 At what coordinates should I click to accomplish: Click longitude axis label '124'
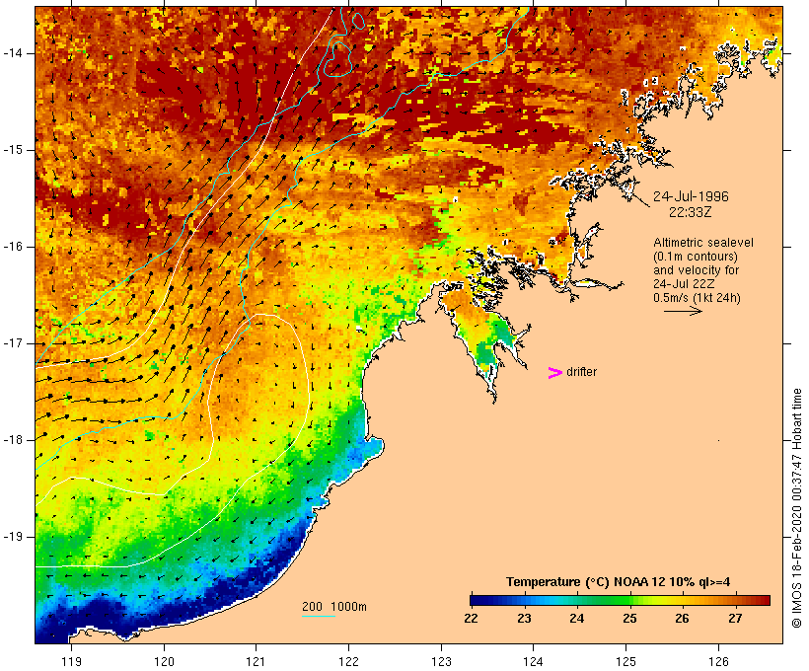(x=534, y=661)
